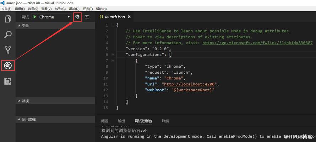Viewport: 316px width, 142px height.
Task: Open launch.json via gear configure icon
Action: (x=77, y=17)
